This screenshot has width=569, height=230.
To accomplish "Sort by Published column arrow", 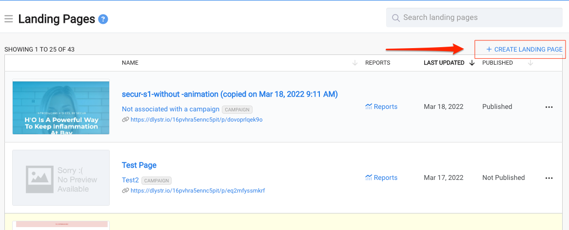I will click(530, 63).
